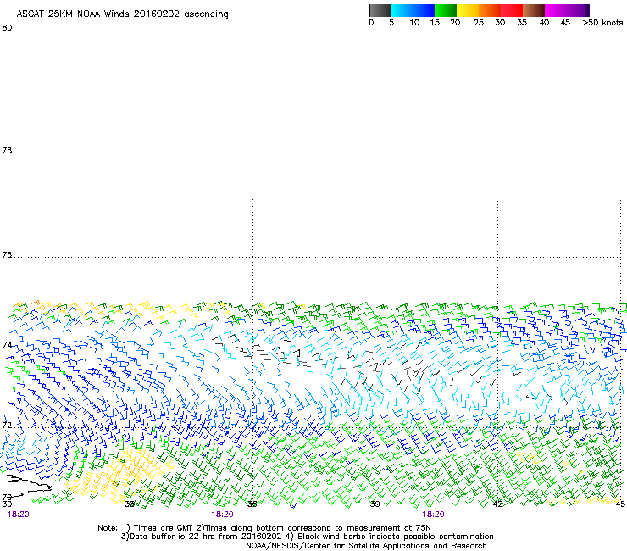The image size is (627, 551).
Task: Click the NOAA/NESDIS Center for Satellite Applications credit
Action: (366, 546)
